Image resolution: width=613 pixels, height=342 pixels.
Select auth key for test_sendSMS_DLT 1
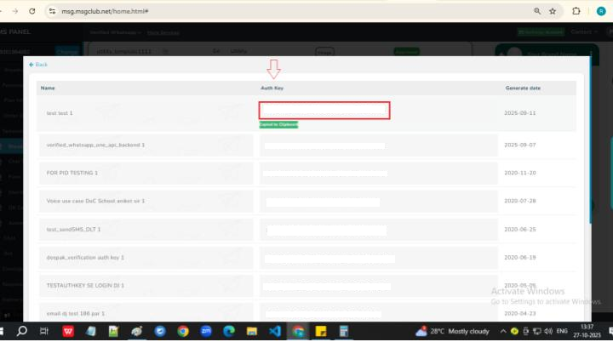click(326, 230)
